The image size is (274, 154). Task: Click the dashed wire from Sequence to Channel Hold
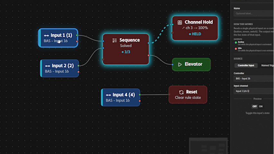[160, 34]
